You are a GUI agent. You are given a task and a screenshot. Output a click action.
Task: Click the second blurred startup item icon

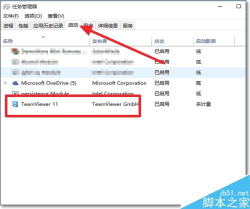click(15, 62)
